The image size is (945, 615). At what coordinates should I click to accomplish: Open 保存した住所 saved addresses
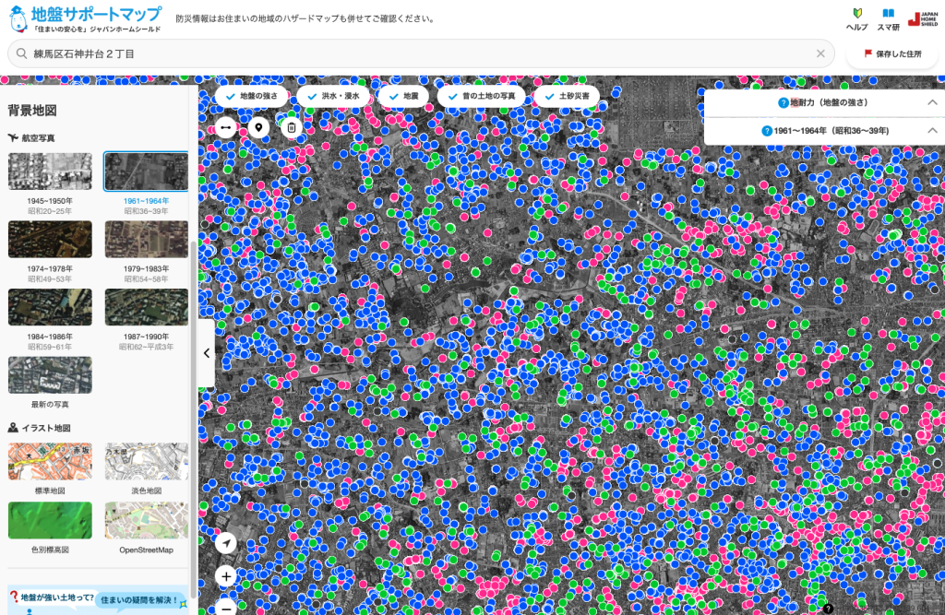892,53
